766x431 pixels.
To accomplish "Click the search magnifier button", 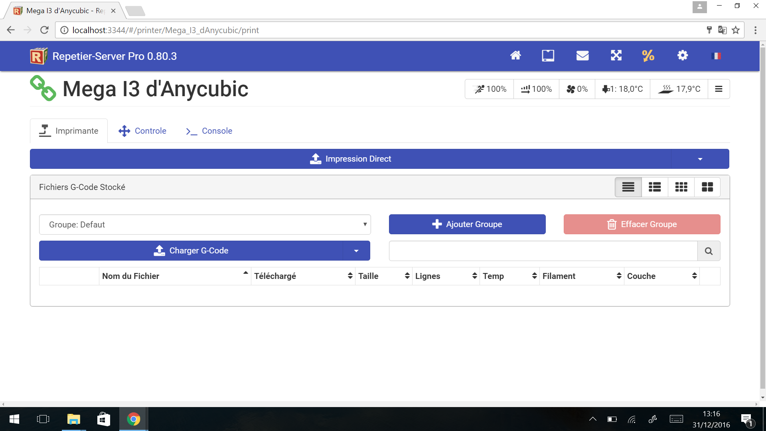I will pos(709,251).
